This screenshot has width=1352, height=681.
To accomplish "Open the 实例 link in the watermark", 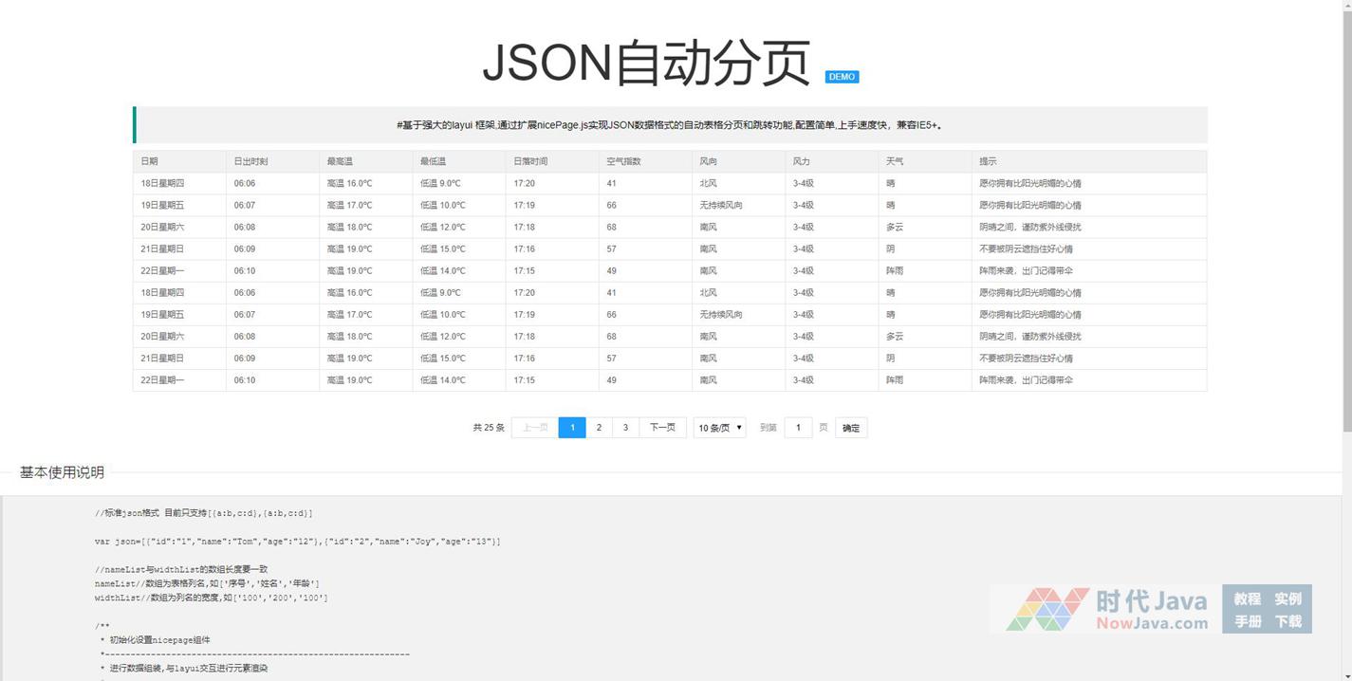I will point(1287,598).
